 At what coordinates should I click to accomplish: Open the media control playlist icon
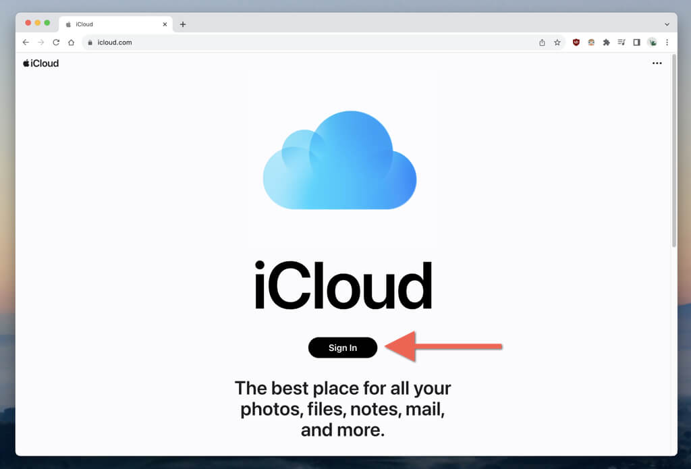point(621,43)
